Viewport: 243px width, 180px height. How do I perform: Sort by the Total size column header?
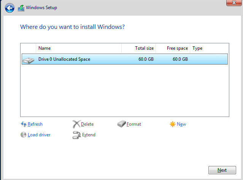click(x=139, y=48)
